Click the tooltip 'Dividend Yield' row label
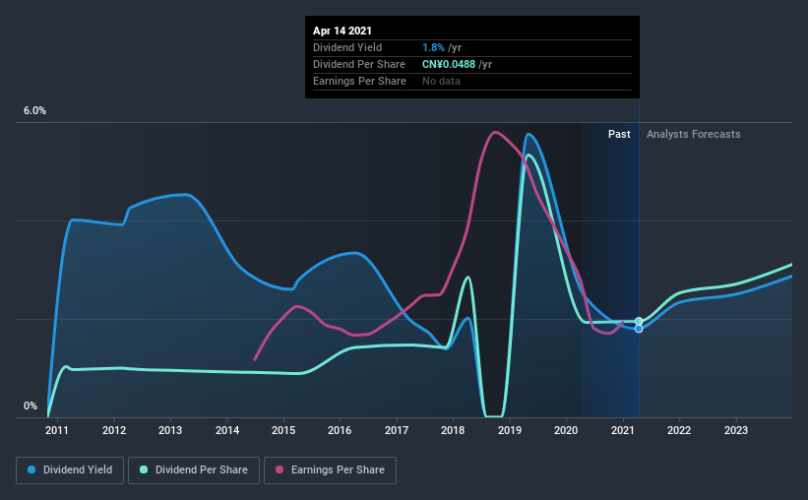The image size is (808, 500). tap(347, 47)
